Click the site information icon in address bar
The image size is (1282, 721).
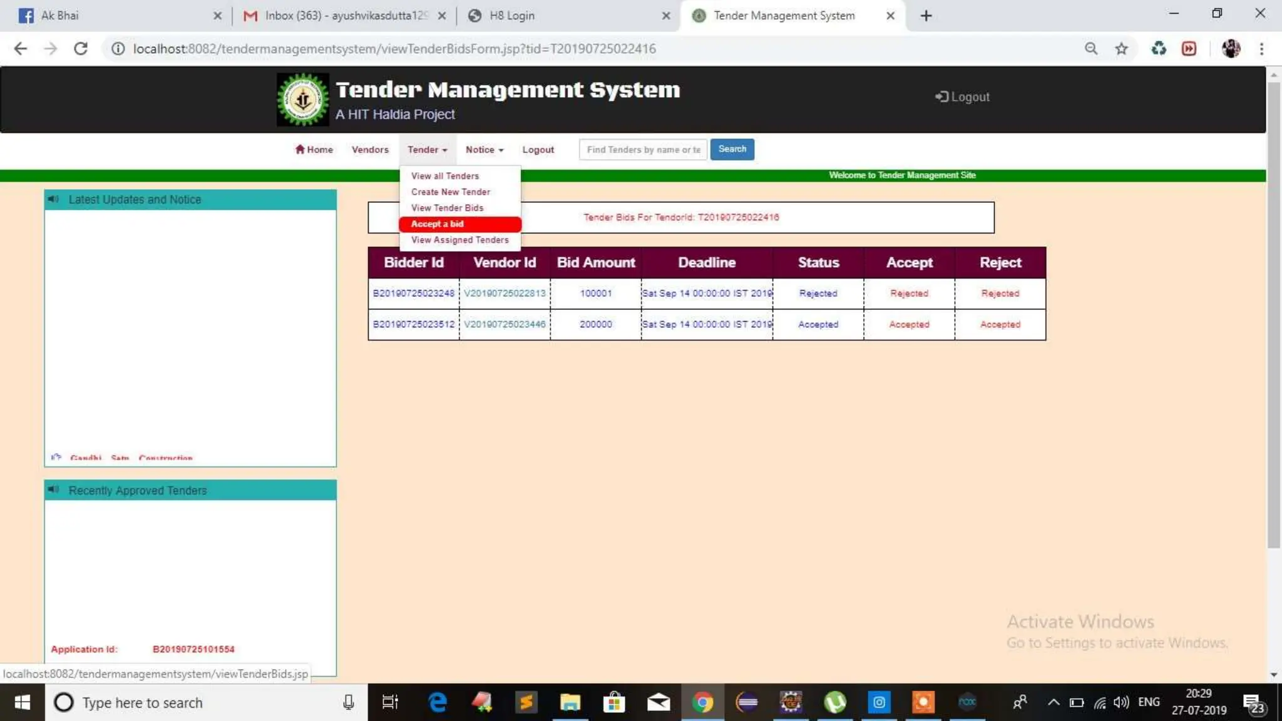pos(118,49)
